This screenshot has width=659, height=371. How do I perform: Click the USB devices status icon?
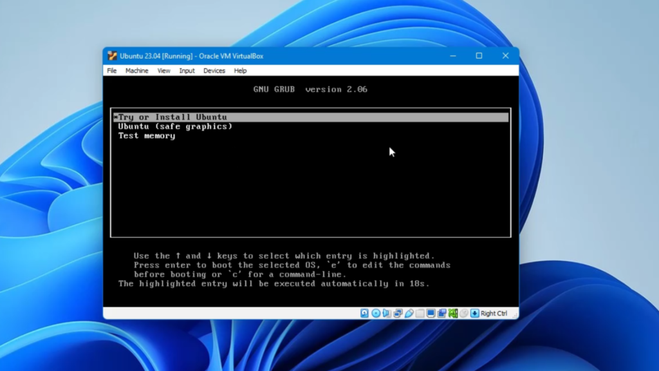409,313
